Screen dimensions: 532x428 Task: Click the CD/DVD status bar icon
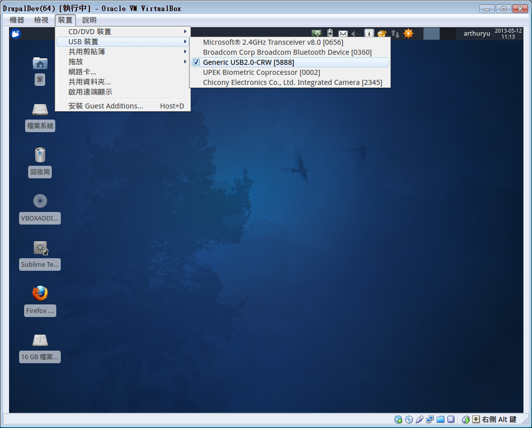[x=408, y=419]
